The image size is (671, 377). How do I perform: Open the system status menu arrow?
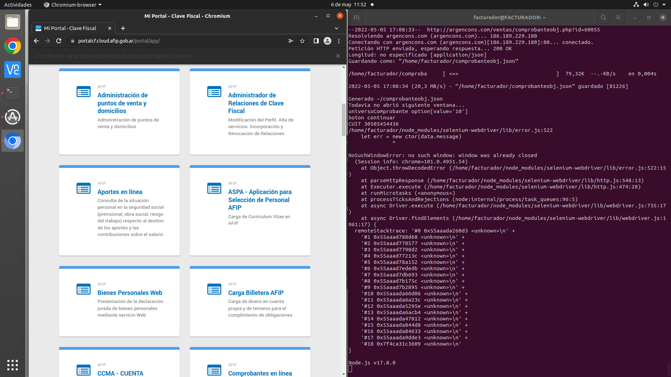click(x=664, y=5)
